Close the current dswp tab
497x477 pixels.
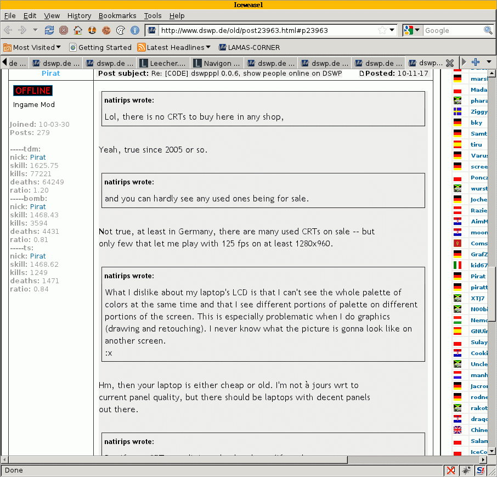(x=450, y=63)
